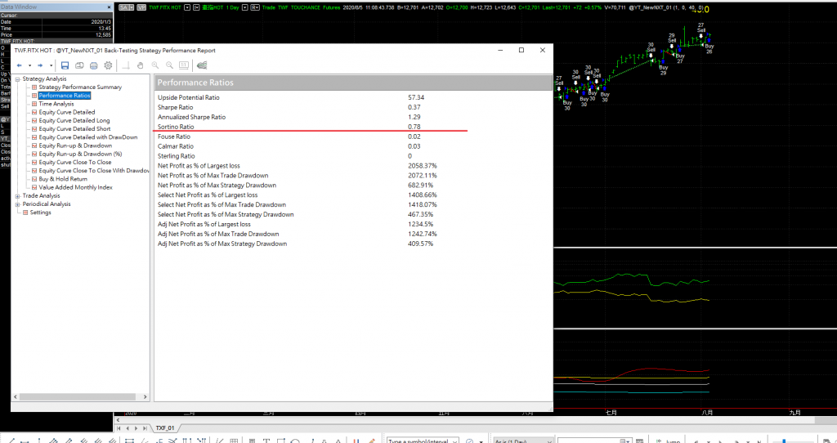Open the back-history dropdown arrow
The height and width of the screenshot is (443, 837).
(29, 65)
